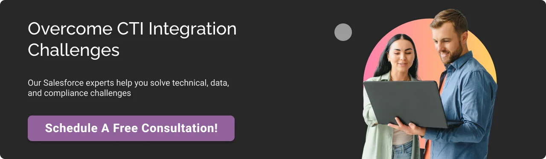Viewport: 546px width, 159px height.
Task: Click the Schedule A Free Consultation button
Action: [131, 128]
